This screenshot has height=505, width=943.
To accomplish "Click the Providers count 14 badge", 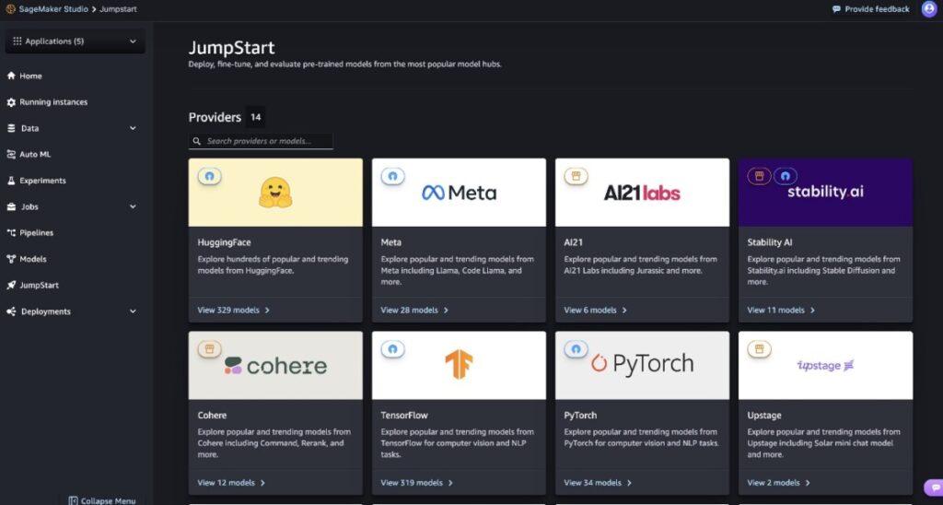I will (256, 117).
